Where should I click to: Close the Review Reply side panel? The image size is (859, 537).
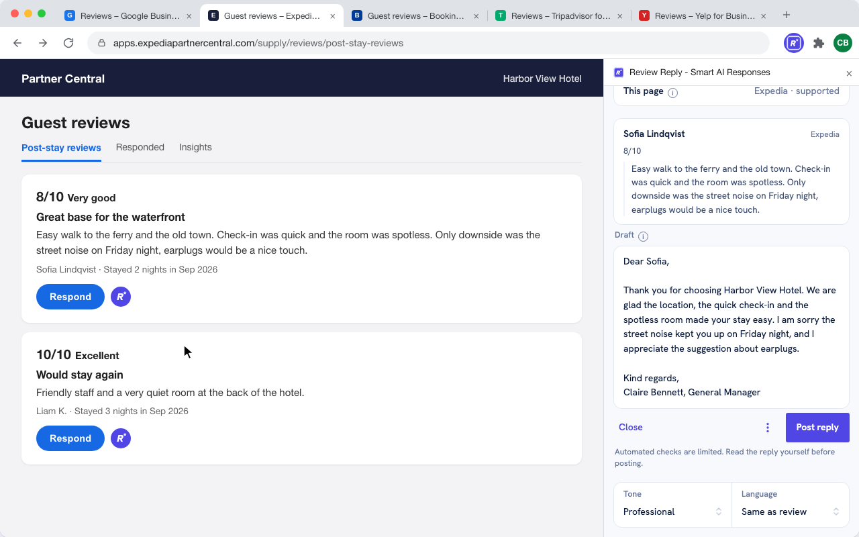pyautogui.click(x=849, y=74)
